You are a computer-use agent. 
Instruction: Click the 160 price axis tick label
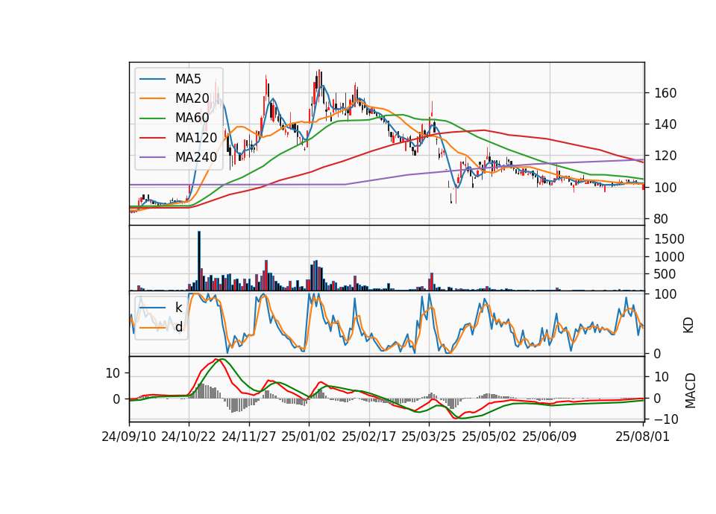click(665, 93)
